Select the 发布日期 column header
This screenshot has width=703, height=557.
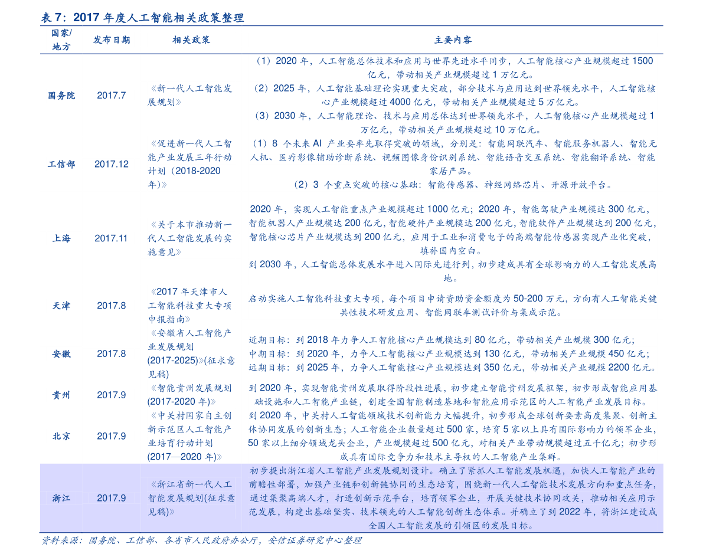112,40
